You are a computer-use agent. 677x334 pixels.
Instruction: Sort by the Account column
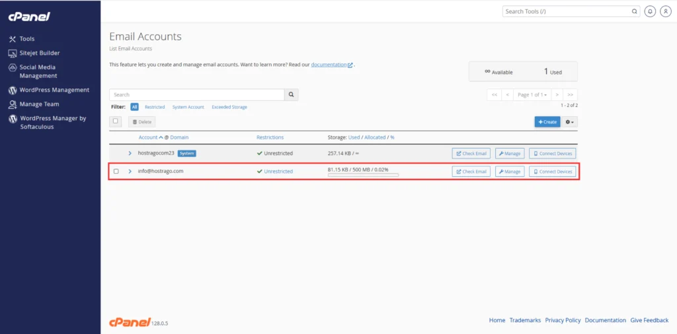(x=148, y=137)
